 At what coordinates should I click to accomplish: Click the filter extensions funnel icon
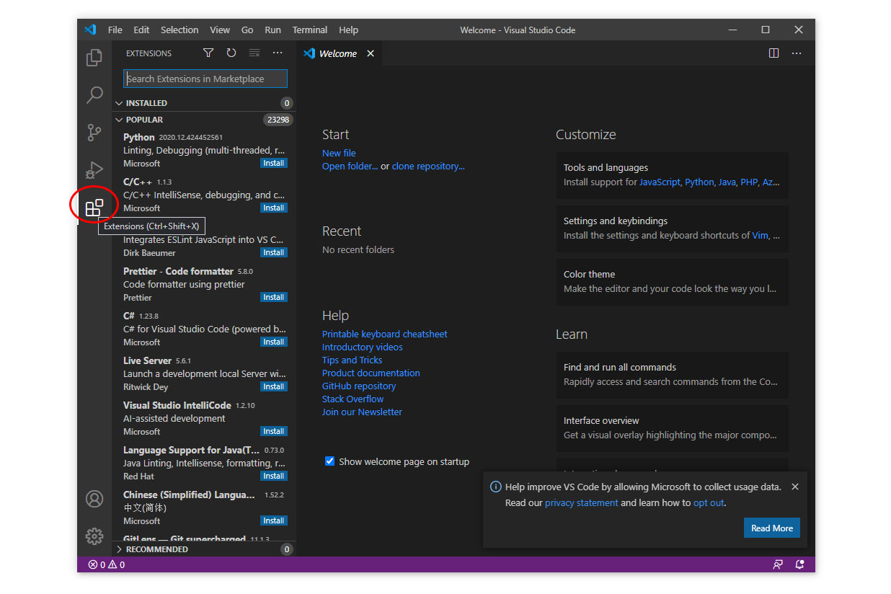208,53
